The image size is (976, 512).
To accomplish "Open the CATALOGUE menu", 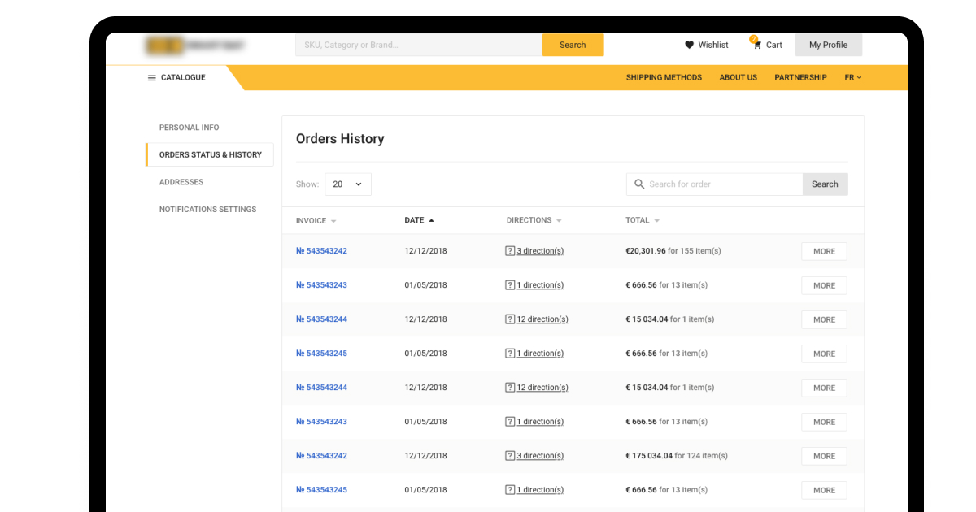I will tap(182, 77).
